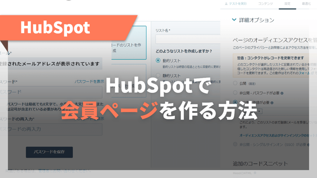Viewport: 317px width, 178px height.
Task: Select the 設定 tab
Action: point(287,4)
